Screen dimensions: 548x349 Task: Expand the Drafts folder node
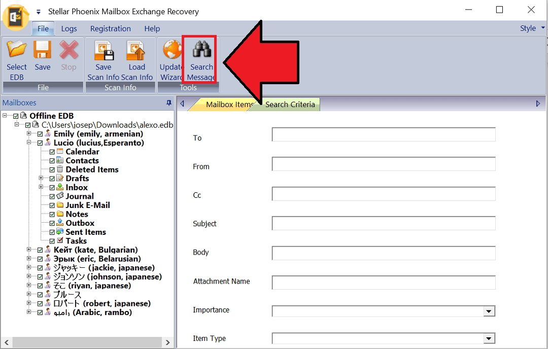tap(41, 178)
